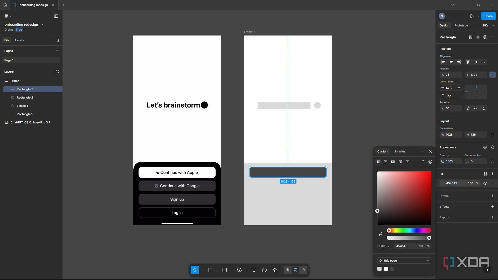Viewport: 498px width, 280px height.
Task: Flip horizontal icon in Rotation row
Action: (x=476, y=108)
